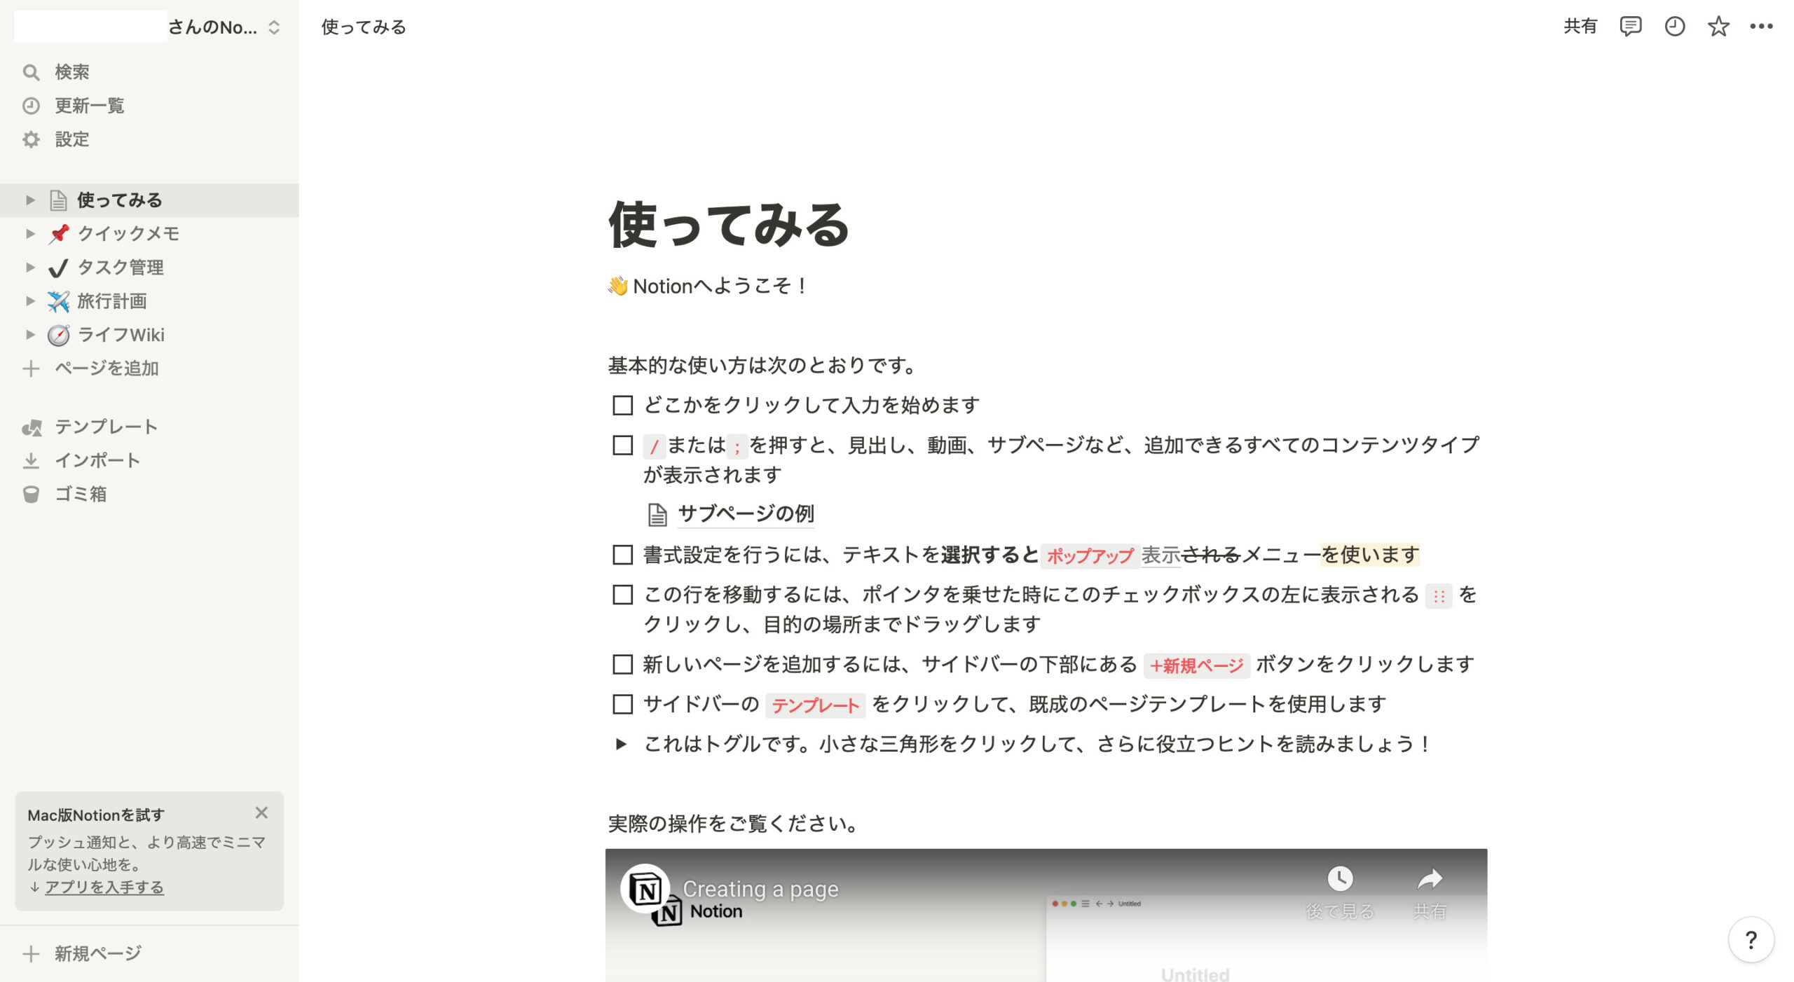This screenshot has height=982, width=1794.
Task: Click the plus icon beside ページを追加
Action: [31, 368]
